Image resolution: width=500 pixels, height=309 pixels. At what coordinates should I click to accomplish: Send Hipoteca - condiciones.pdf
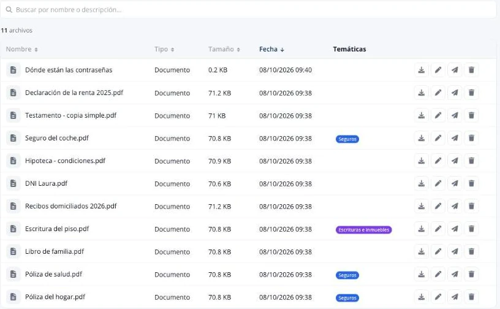[x=455, y=161]
